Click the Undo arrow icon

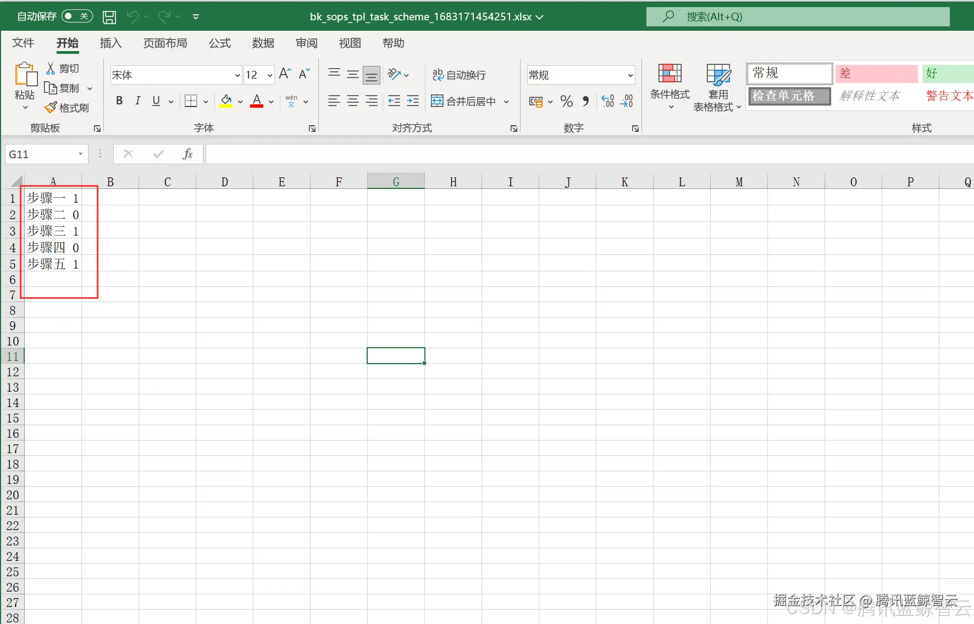132,17
